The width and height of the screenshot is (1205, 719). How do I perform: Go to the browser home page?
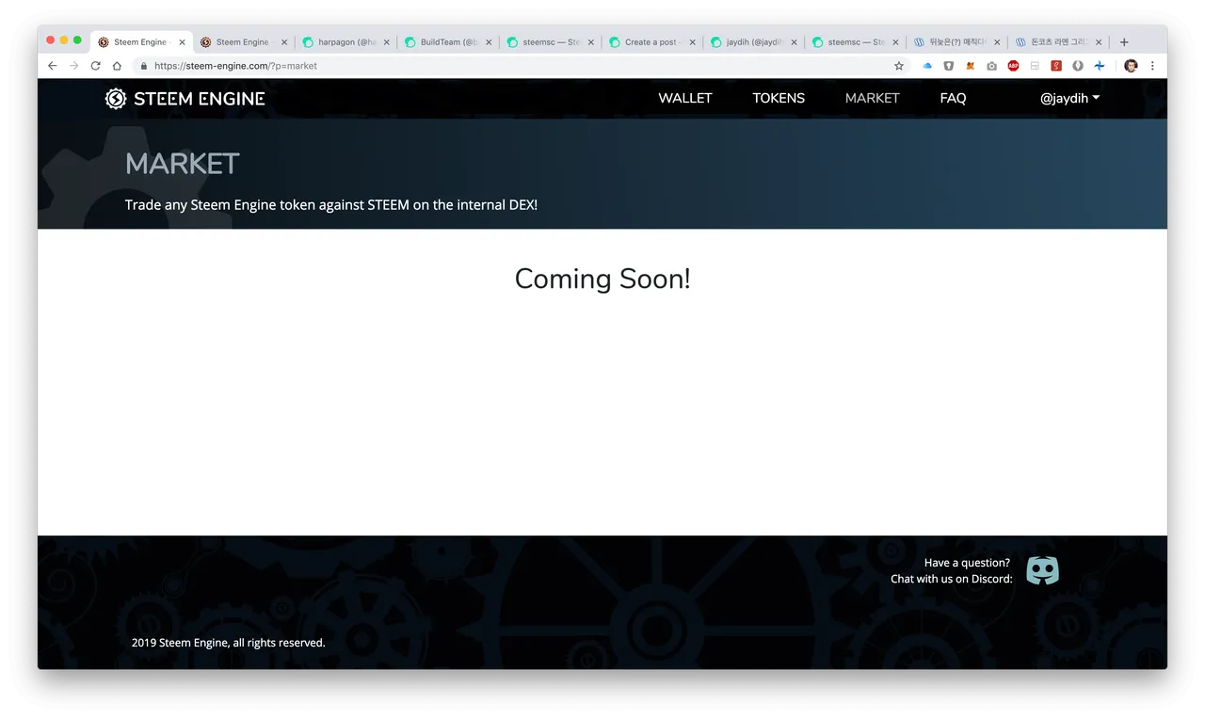click(x=117, y=66)
